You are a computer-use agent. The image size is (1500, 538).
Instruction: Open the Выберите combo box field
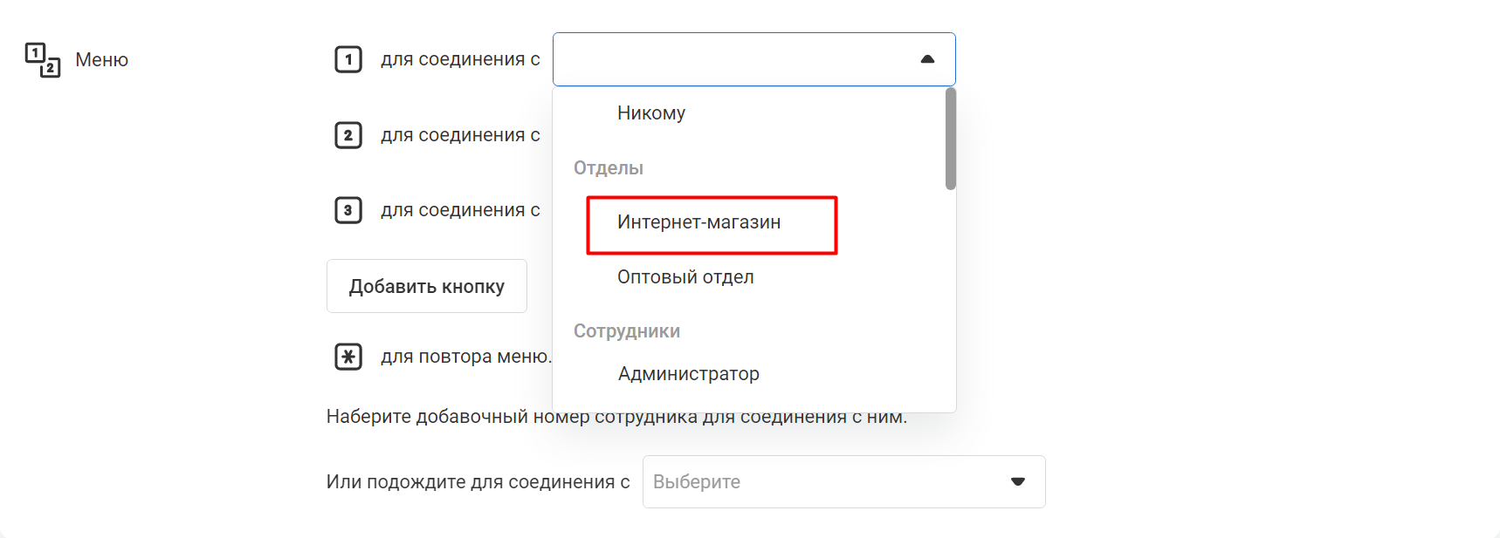point(821,481)
